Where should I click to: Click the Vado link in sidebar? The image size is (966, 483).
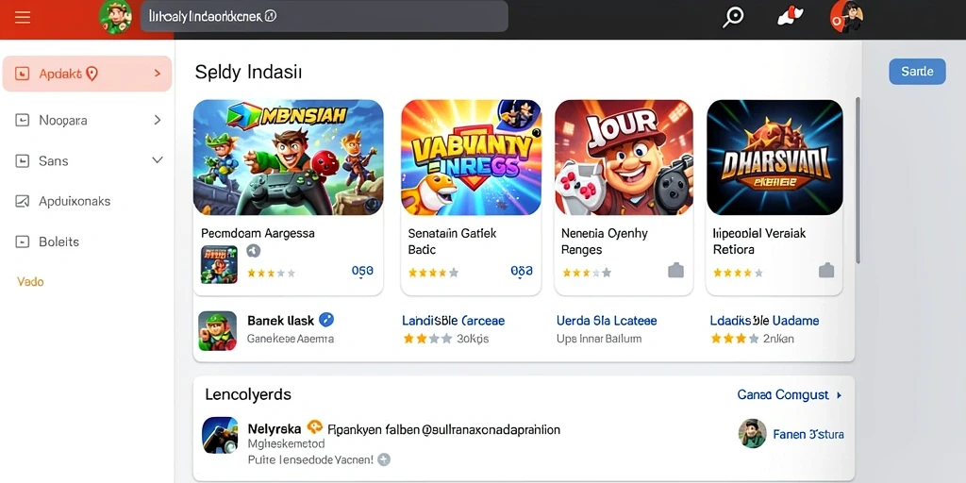point(30,281)
